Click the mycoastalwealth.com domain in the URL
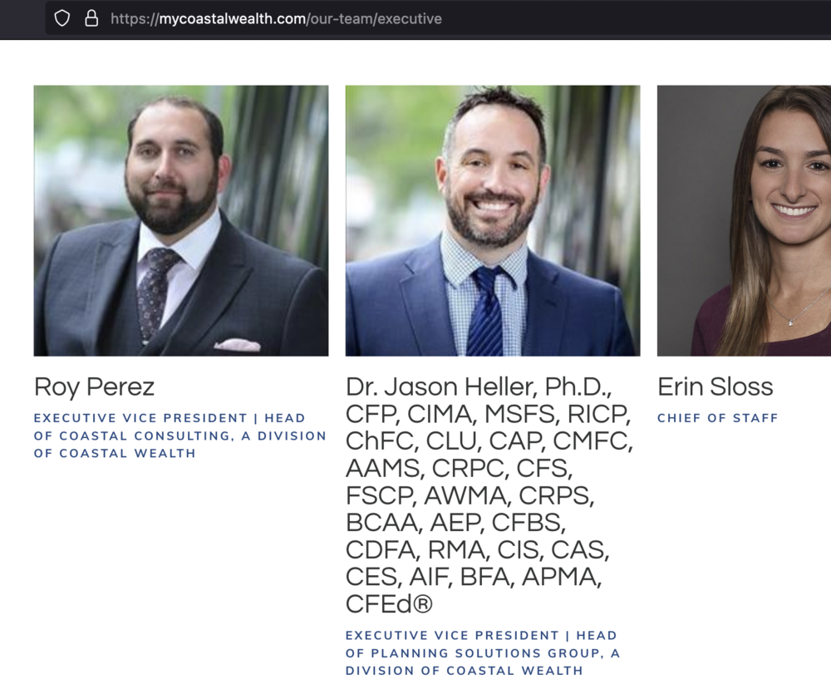The height and width of the screenshot is (699, 831). tap(233, 18)
